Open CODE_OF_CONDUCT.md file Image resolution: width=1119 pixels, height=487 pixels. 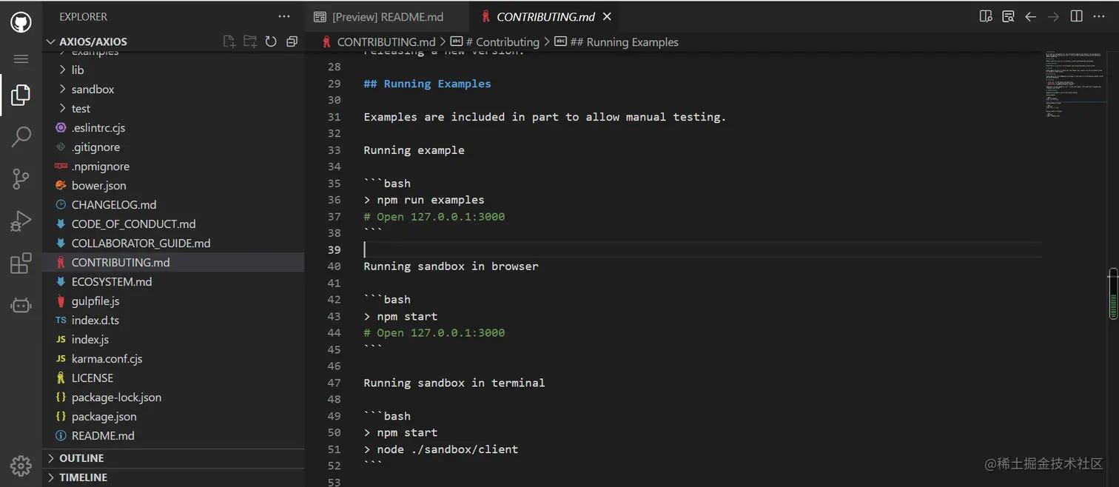click(x=173, y=224)
